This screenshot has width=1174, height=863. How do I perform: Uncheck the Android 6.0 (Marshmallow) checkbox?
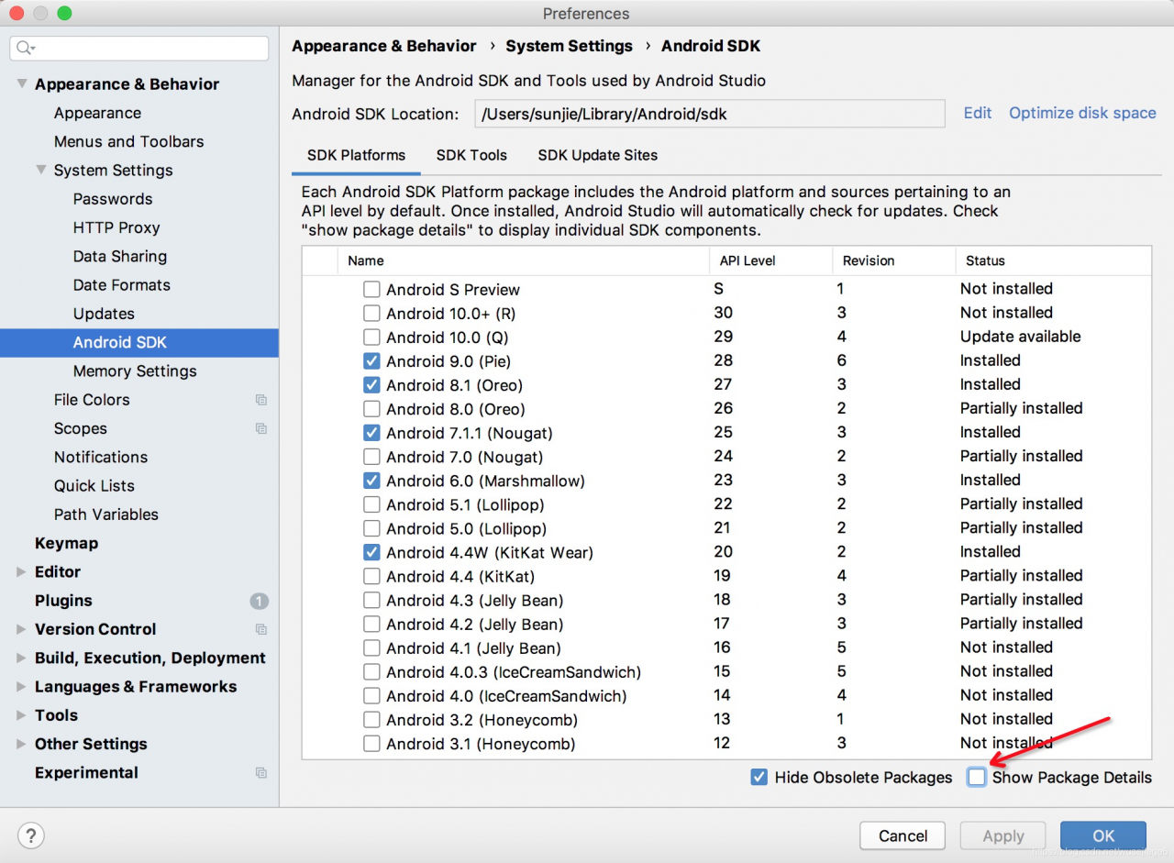pos(371,480)
